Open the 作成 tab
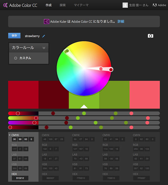168x185 pixels. (x=49, y=5)
